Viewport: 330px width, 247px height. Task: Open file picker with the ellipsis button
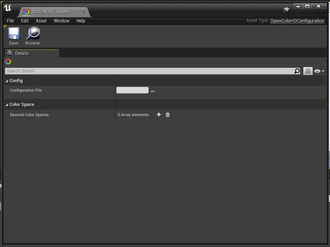(x=153, y=91)
